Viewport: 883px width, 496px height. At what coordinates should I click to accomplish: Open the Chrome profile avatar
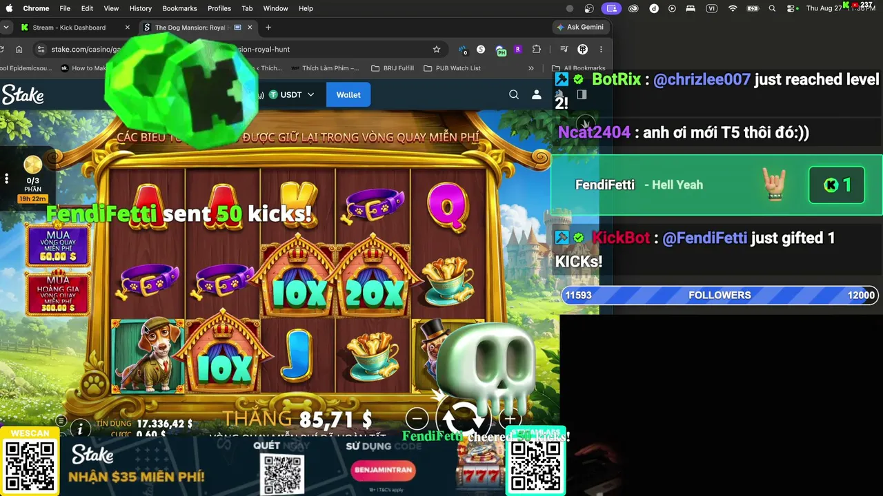click(x=582, y=49)
